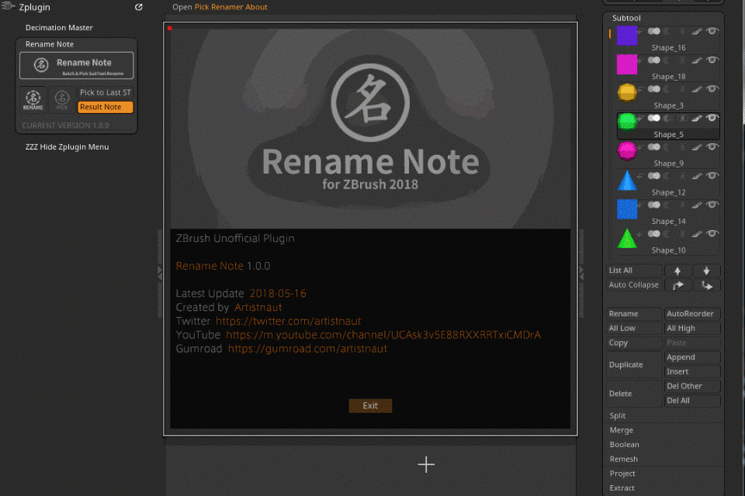
Task: Collapse the Rename Note section header
Action: click(x=50, y=44)
